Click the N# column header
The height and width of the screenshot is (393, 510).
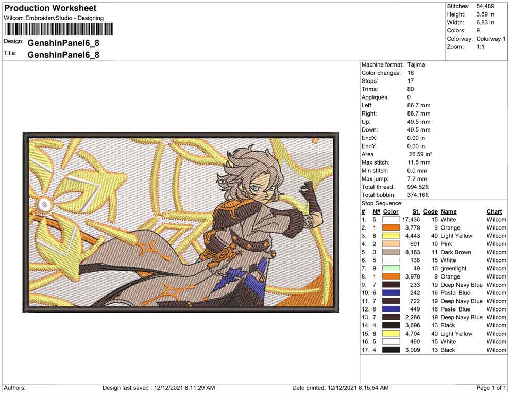click(377, 211)
